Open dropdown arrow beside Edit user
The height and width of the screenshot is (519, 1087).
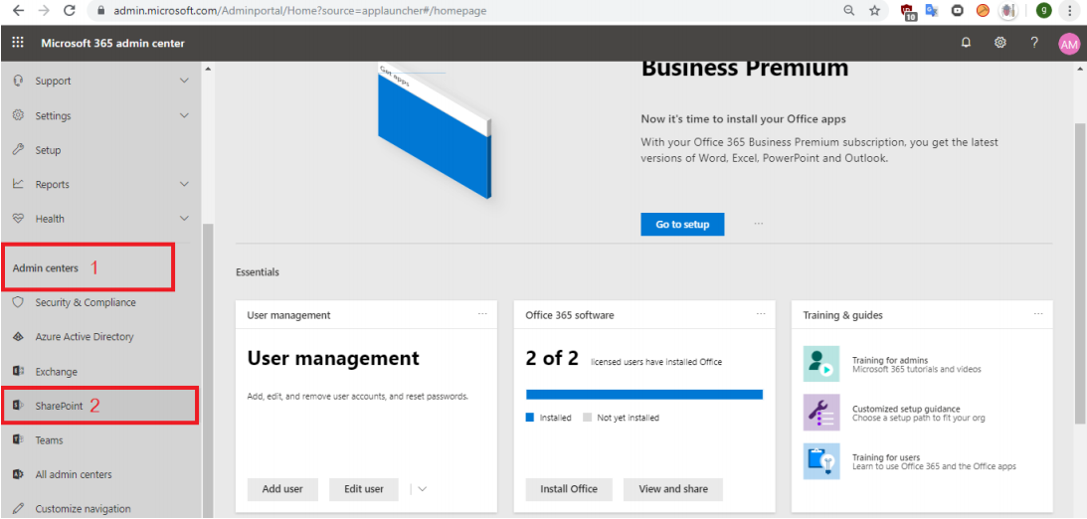pos(423,489)
